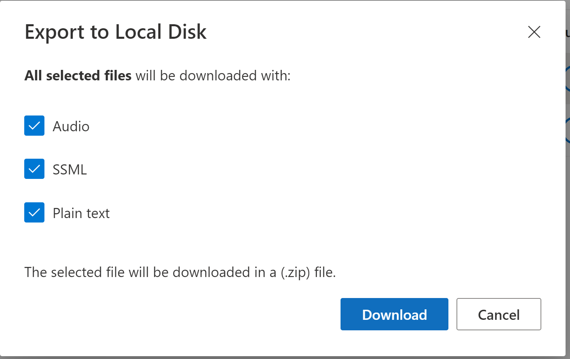
Task: Uncheck the Plain text checkbox
Action: (34, 212)
